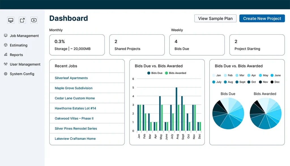Click the Mar legend swatch in pie chart

pos(237,75)
